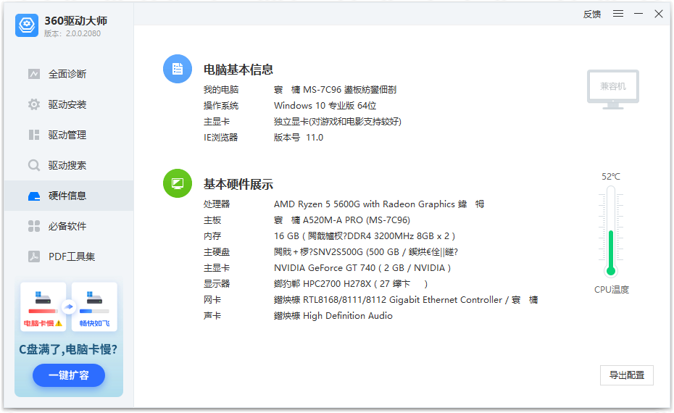674x413 pixels.
Task: Open the hamburger main menu
Action: (618, 14)
